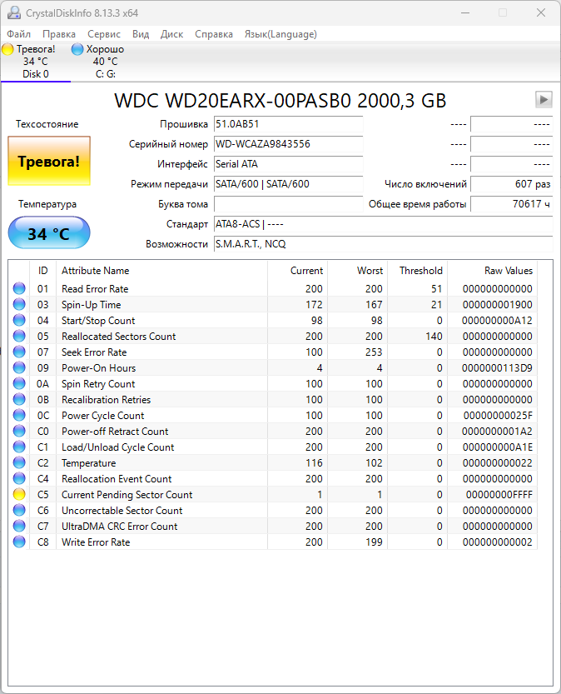561x694 pixels.
Task: Open the Сервис menu
Action: (x=104, y=34)
